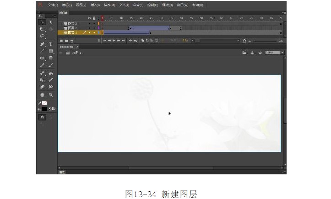The image size is (331, 199).
Task: Select the Selection arrow tool
Action: pos(42,22)
